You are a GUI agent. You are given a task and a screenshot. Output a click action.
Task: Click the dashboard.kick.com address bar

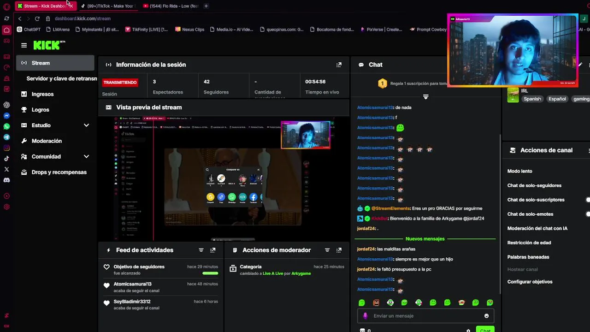point(83,19)
